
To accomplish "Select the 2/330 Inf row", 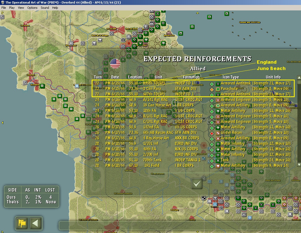I will 193,155.
